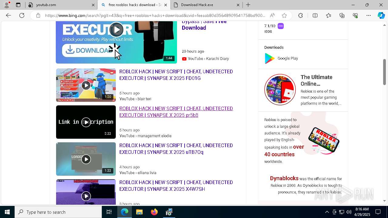Play the FD01G video thumbnail
This screenshot has height=218, width=388.
pos(86,85)
